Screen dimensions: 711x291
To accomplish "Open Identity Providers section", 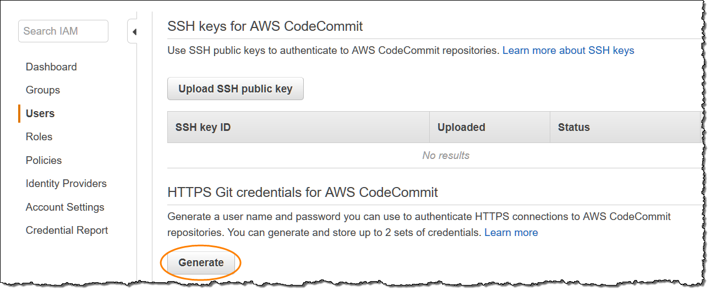I will (x=66, y=183).
